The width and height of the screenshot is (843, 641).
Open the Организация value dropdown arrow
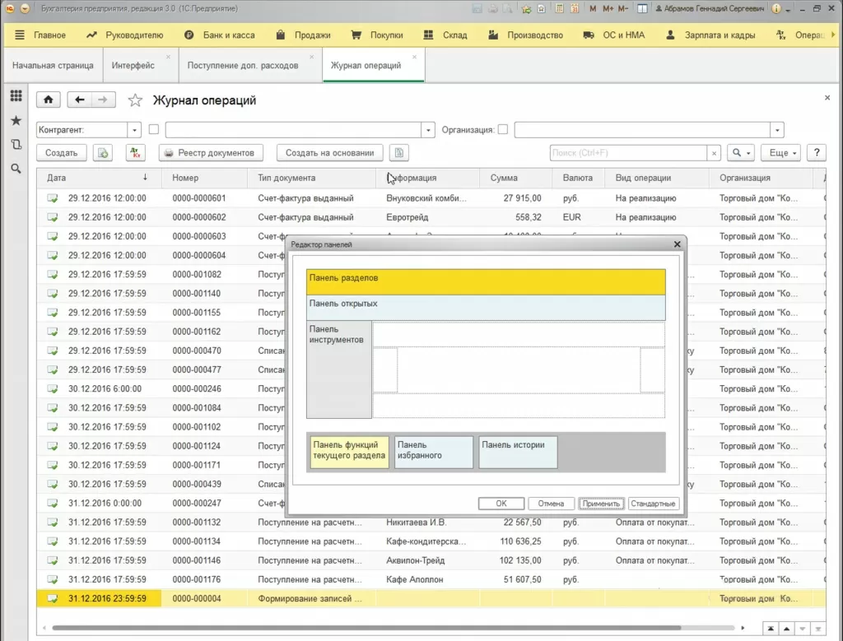pyautogui.click(x=776, y=130)
